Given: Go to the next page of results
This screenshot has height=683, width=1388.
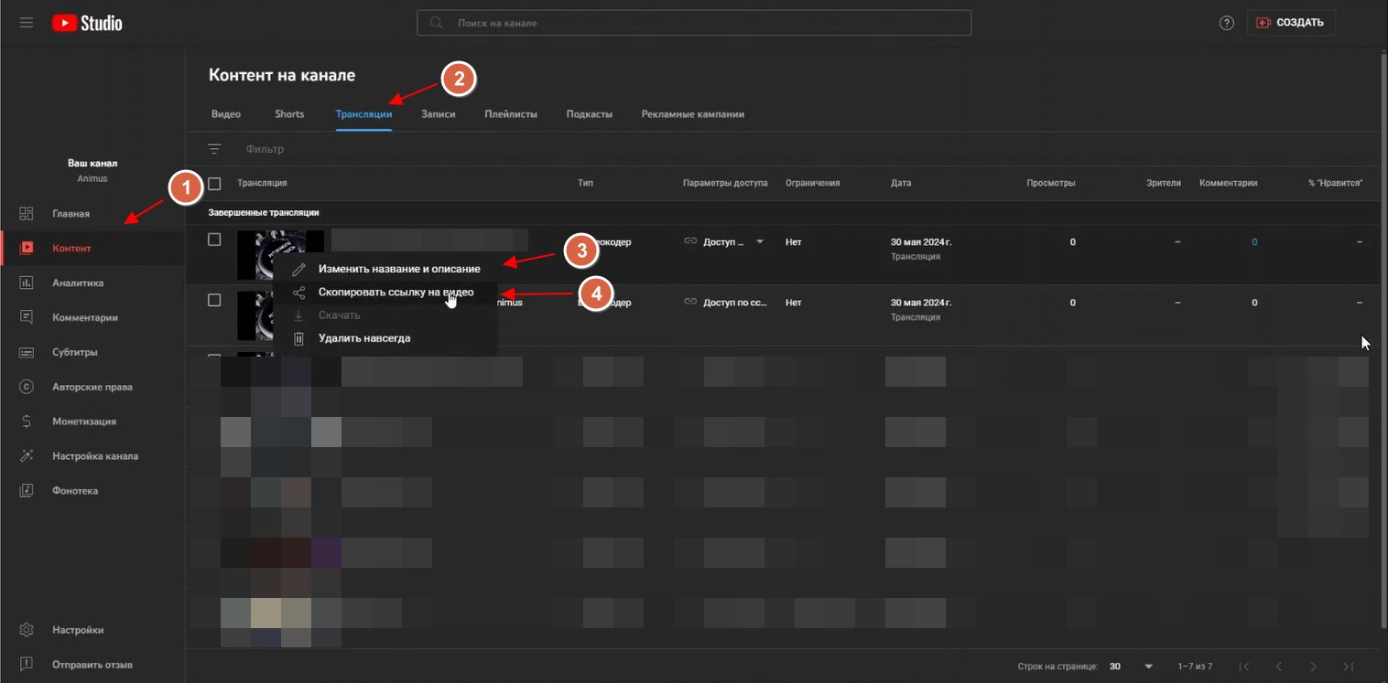Looking at the screenshot, I should [1314, 667].
